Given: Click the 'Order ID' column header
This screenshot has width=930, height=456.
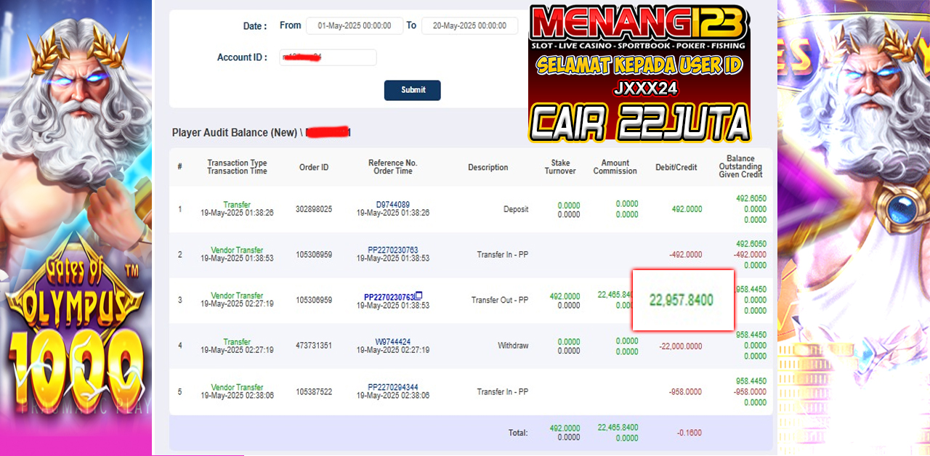Looking at the screenshot, I should point(314,168).
